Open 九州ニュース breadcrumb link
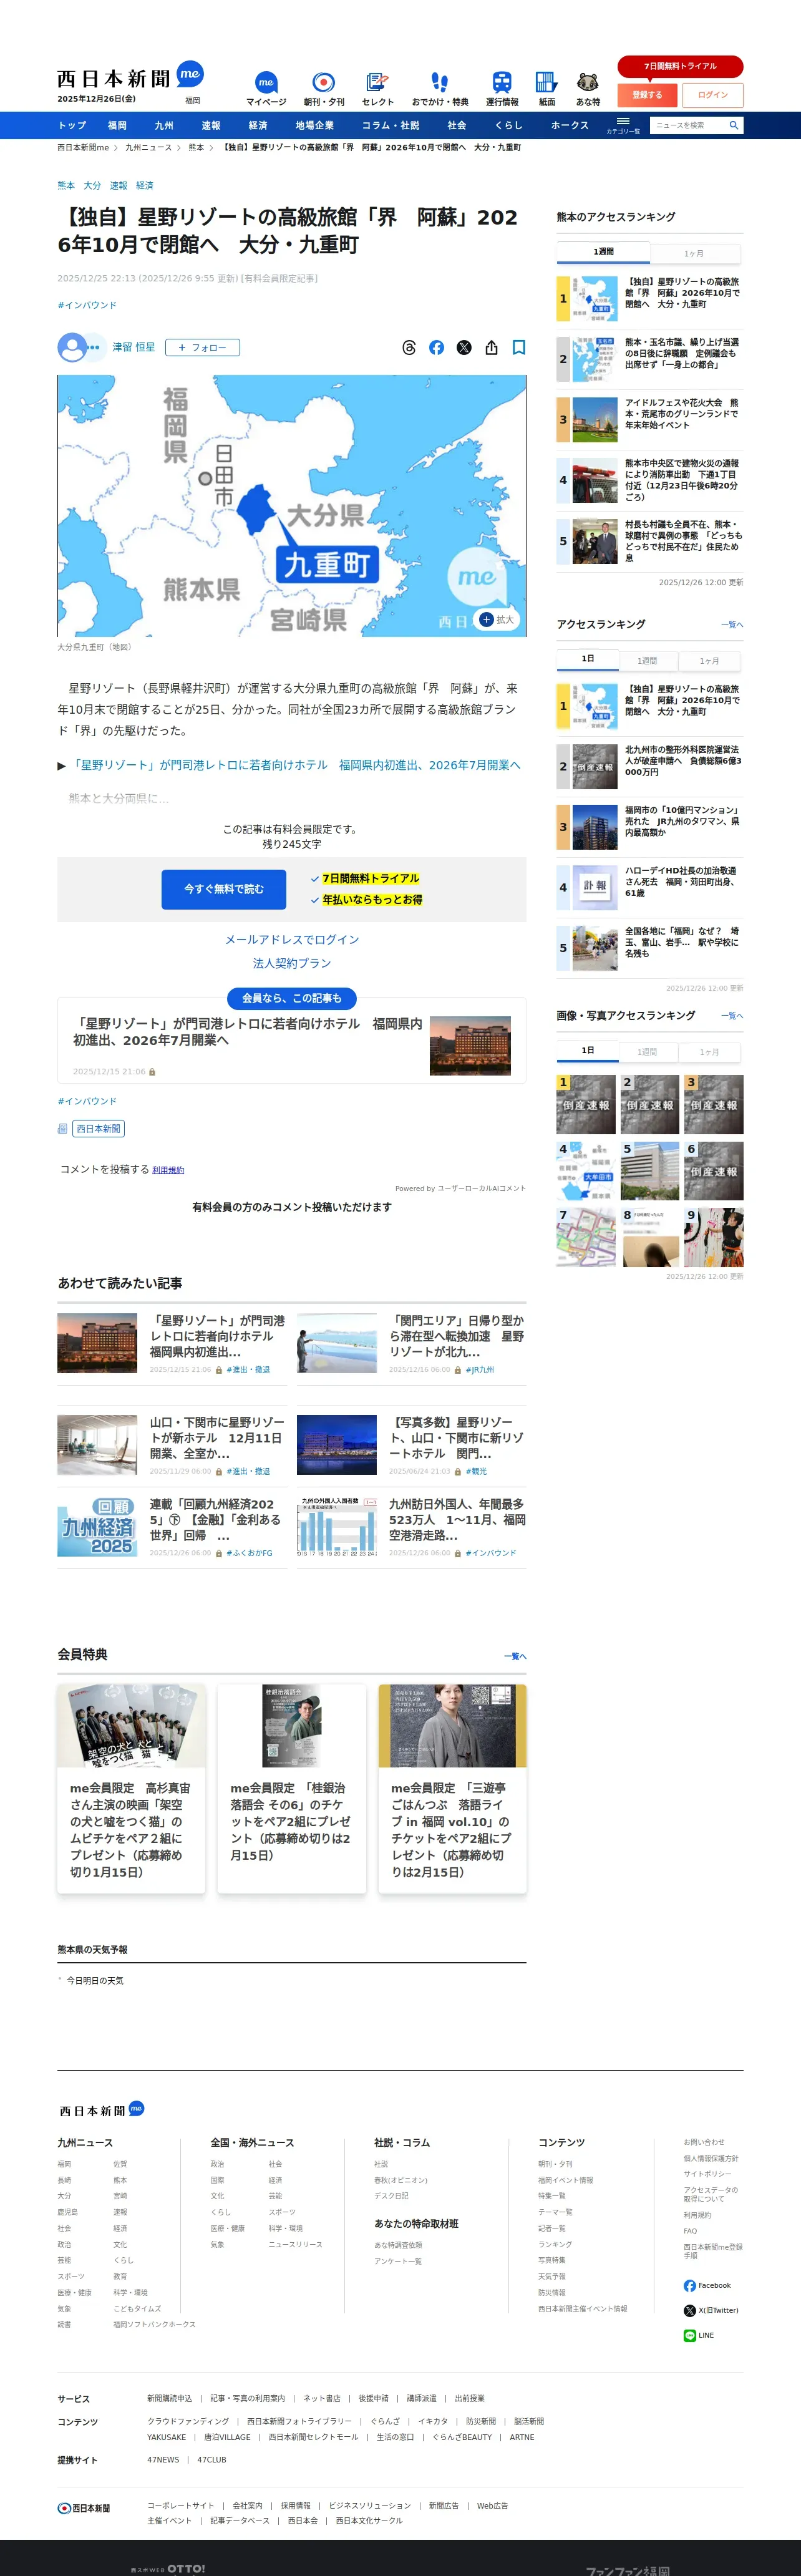The image size is (801, 2576). click(148, 147)
